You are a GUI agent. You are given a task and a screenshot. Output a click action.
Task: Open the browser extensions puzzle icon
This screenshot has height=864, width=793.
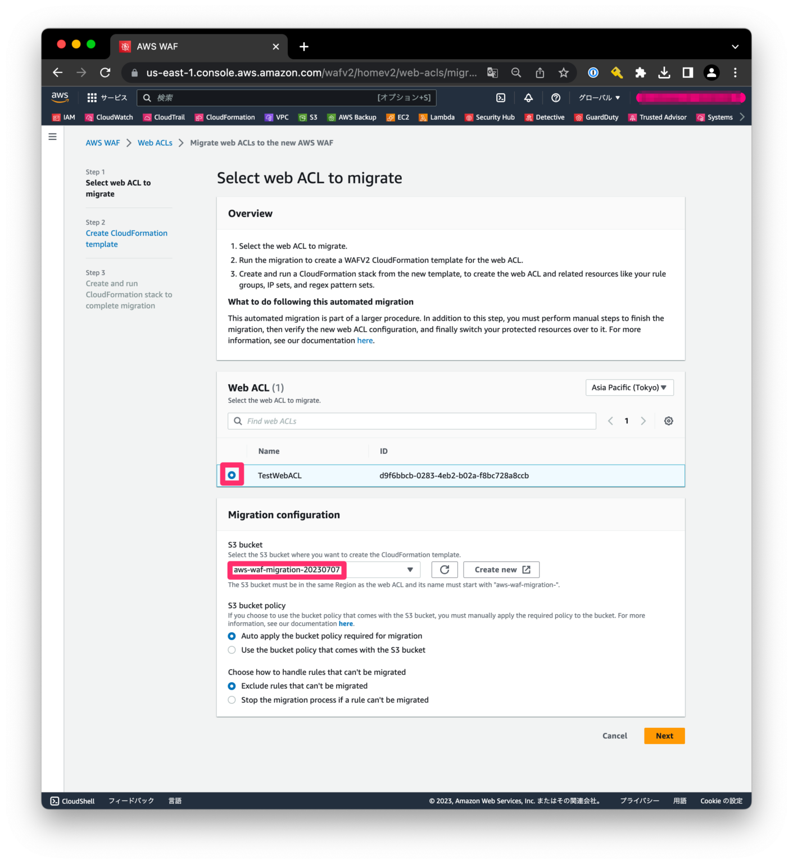pyautogui.click(x=640, y=73)
